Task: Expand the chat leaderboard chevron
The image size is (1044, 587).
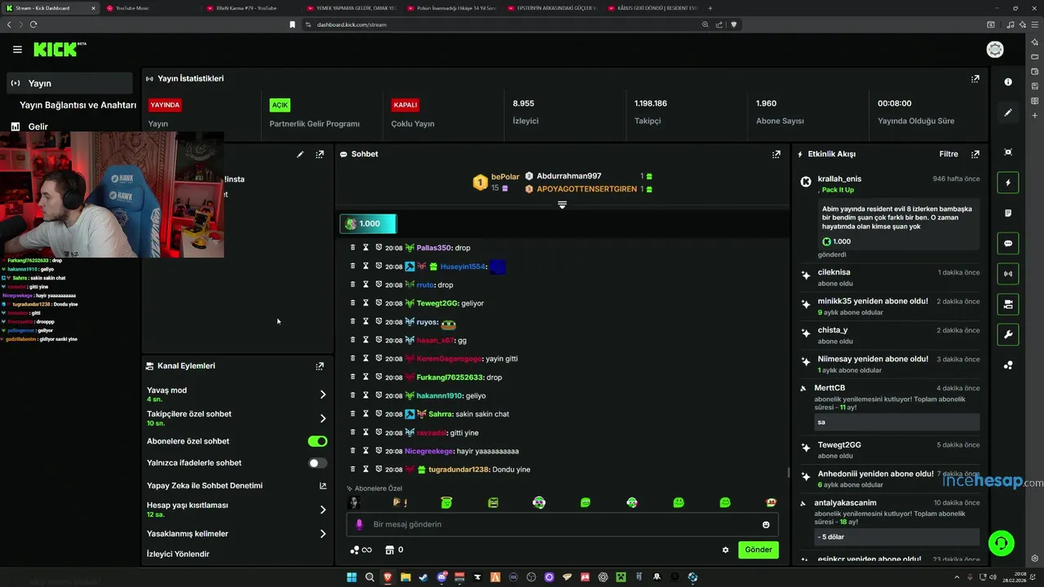Action: (x=562, y=205)
